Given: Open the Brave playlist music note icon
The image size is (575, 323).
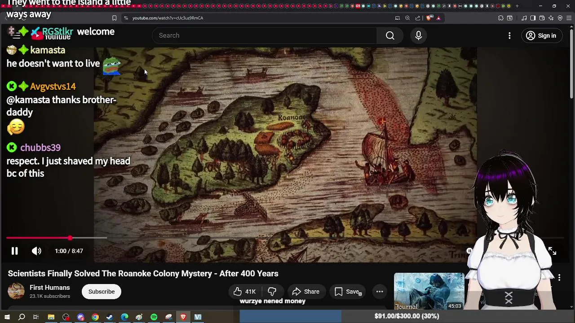Looking at the screenshot, I should [524, 18].
